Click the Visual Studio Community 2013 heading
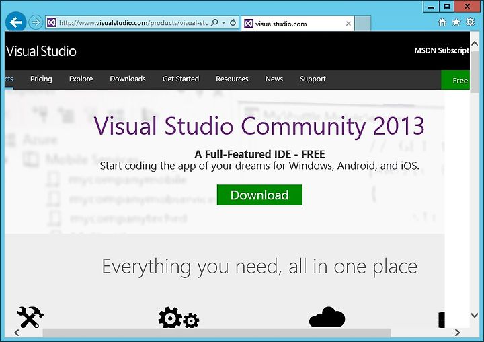Viewport: 484px width, 342px height. (x=259, y=126)
